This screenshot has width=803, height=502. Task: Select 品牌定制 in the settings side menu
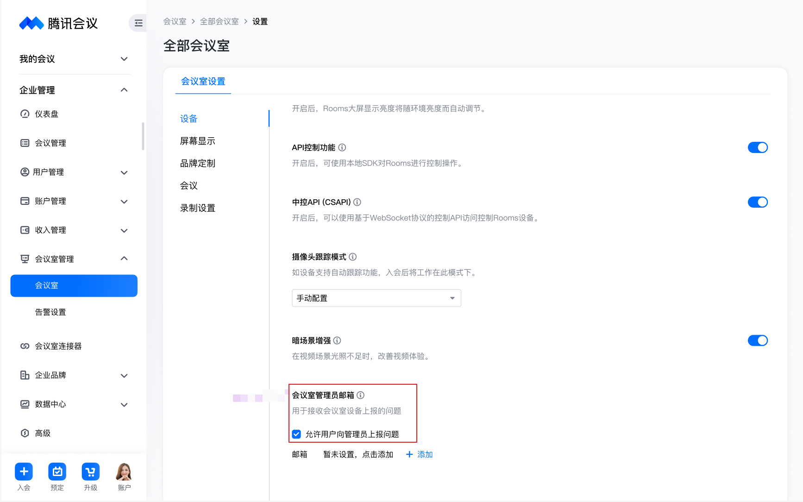tap(198, 163)
